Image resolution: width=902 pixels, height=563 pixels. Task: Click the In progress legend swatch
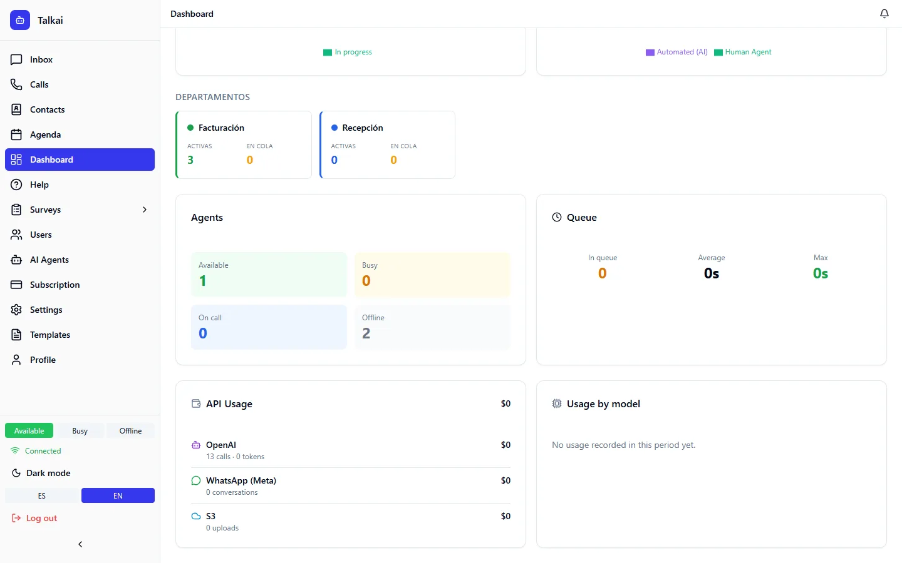(328, 53)
